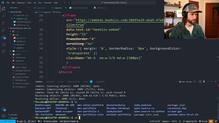
Task: Click the Tabnine status bar icon
Action: click(211, 121)
